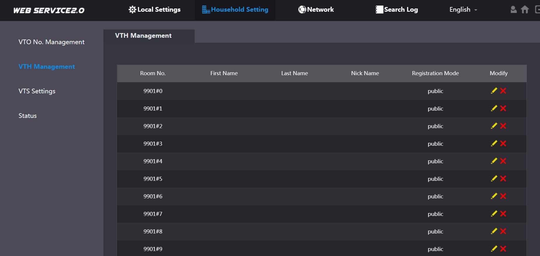Open the Search Log menu
Screen dimensions: 540x256
[x=397, y=10]
